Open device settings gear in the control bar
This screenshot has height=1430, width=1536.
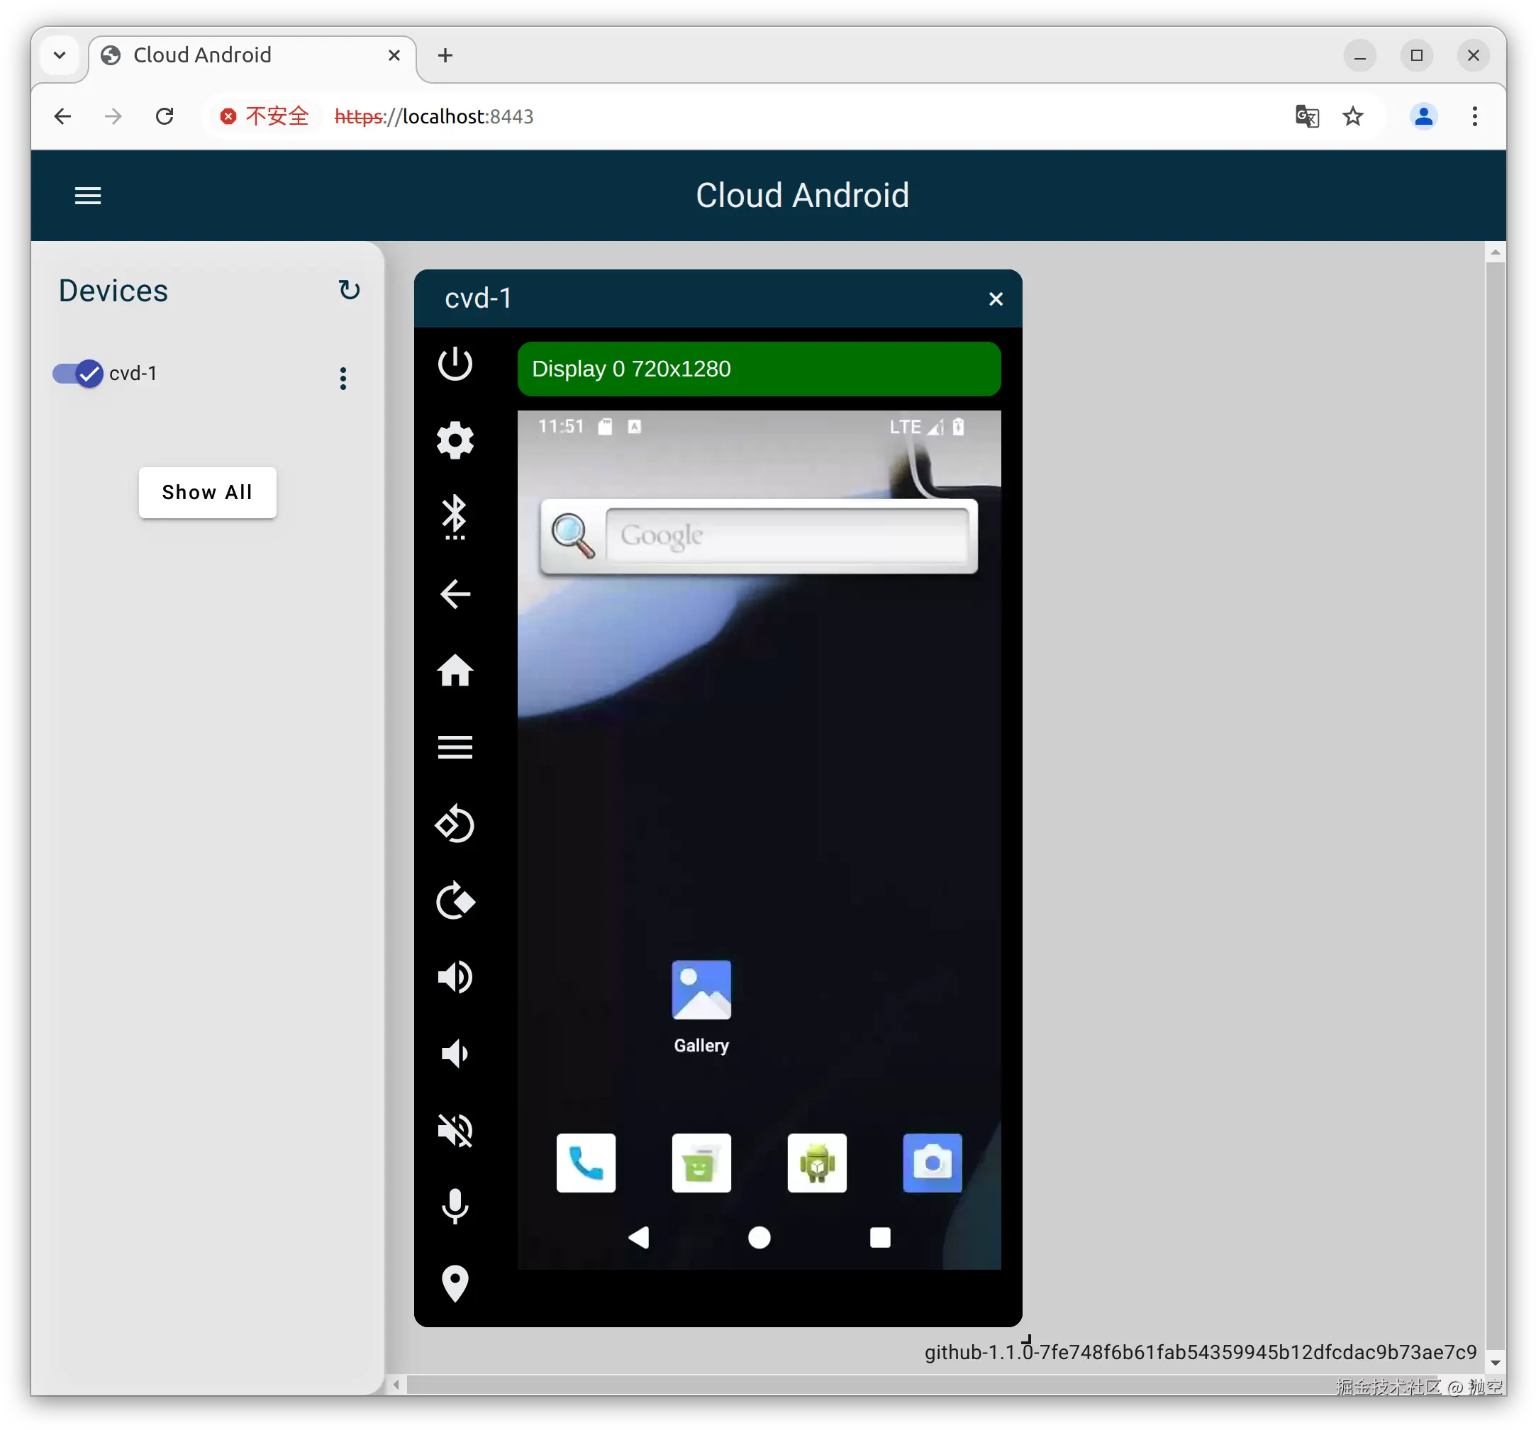tap(455, 440)
